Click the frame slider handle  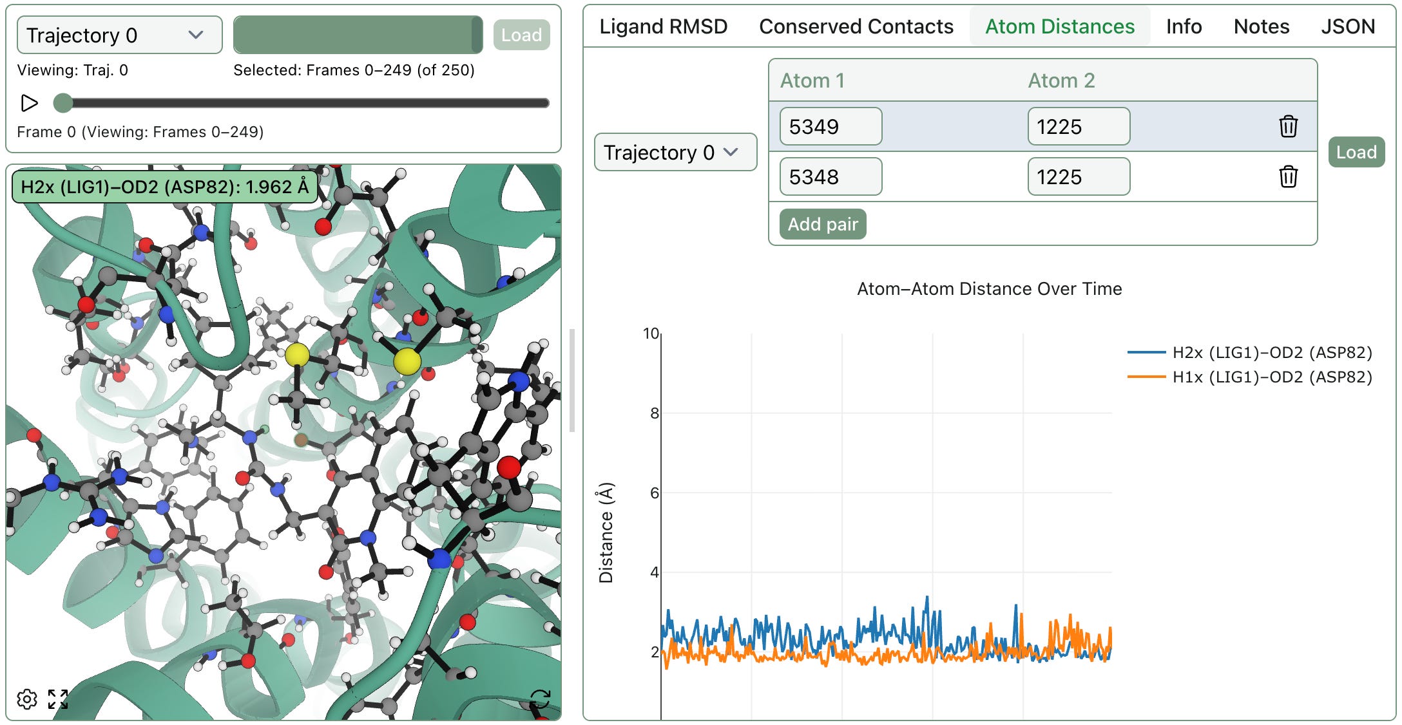(63, 103)
